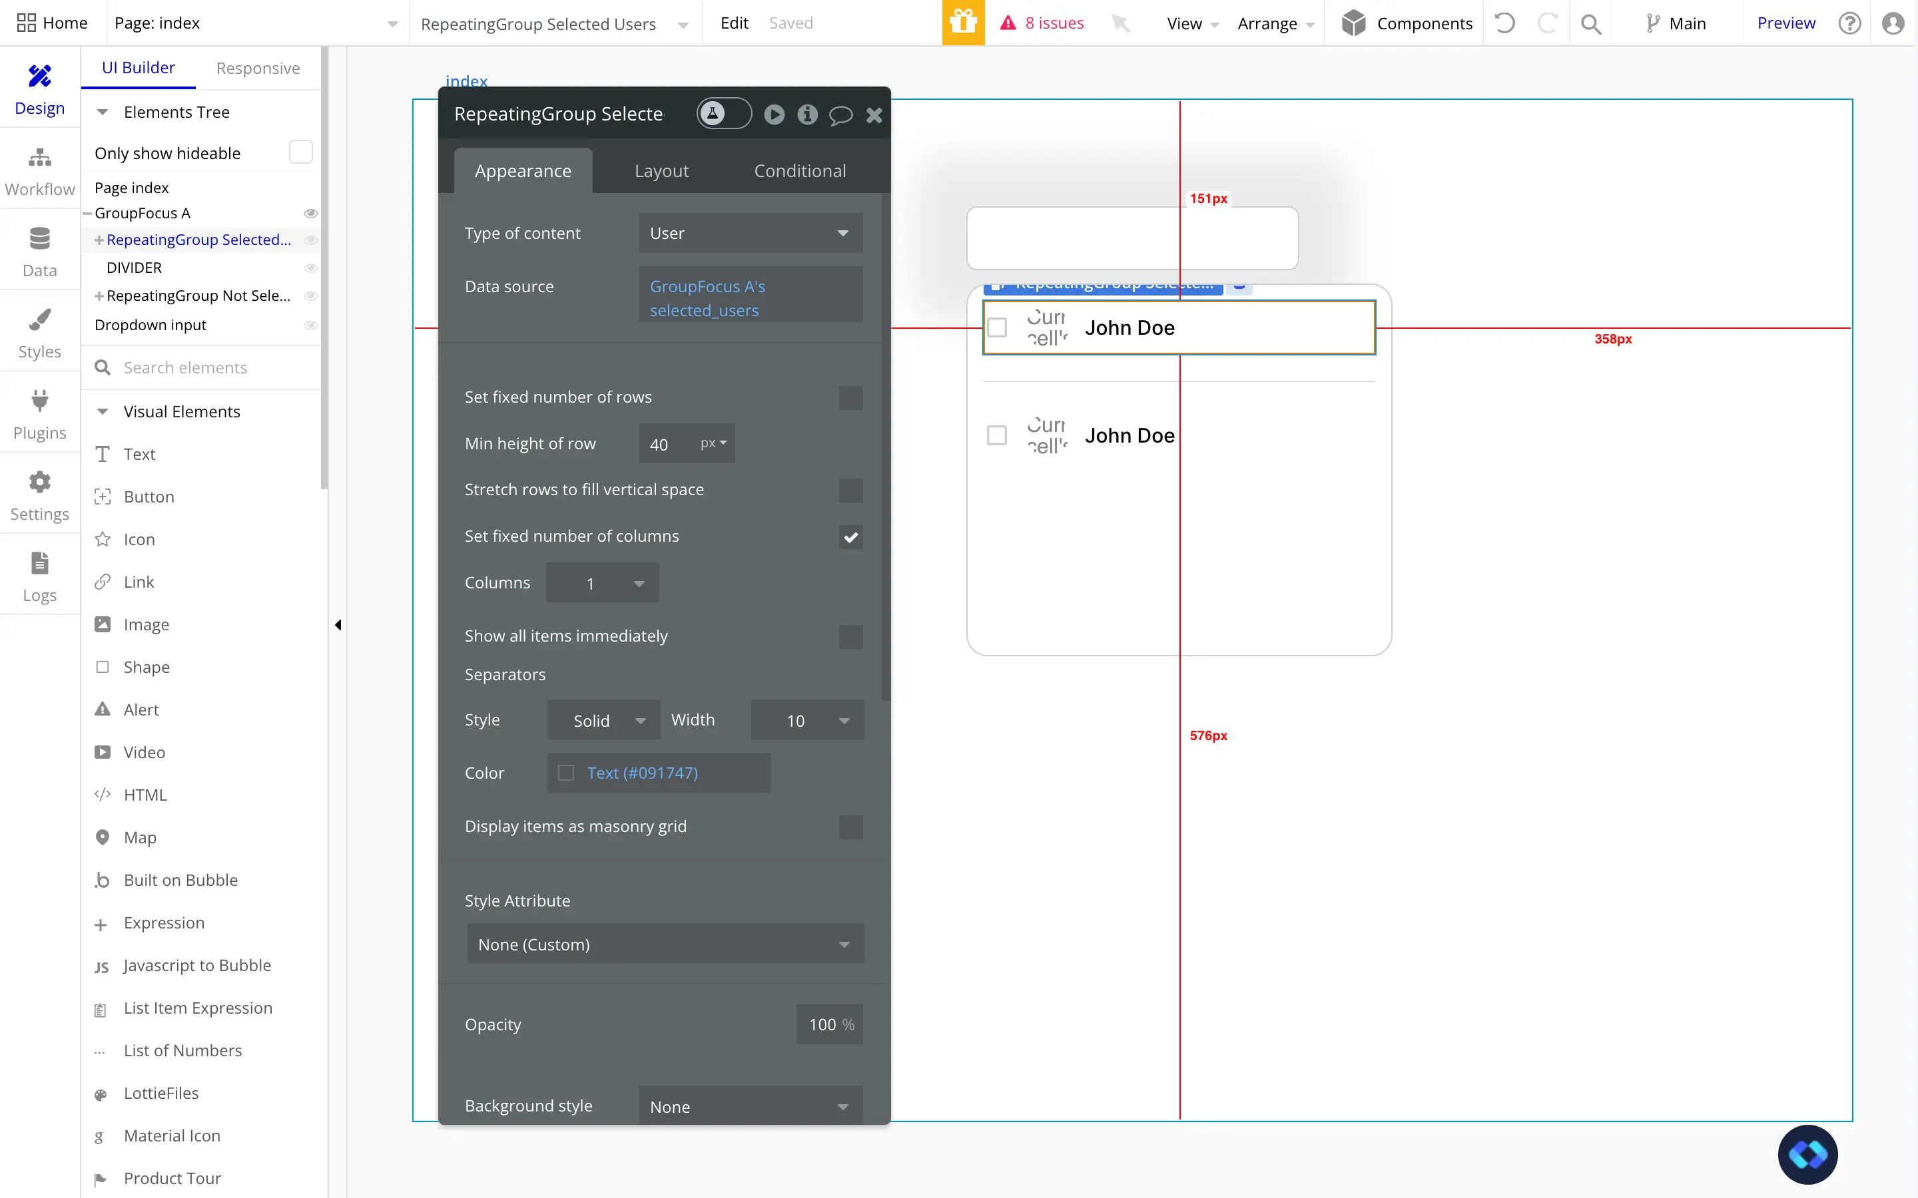Screen dimensions: 1918x1198
Task: Open comments for RepeatingGroup via speech bubble icon
Action: pos(840,115)
